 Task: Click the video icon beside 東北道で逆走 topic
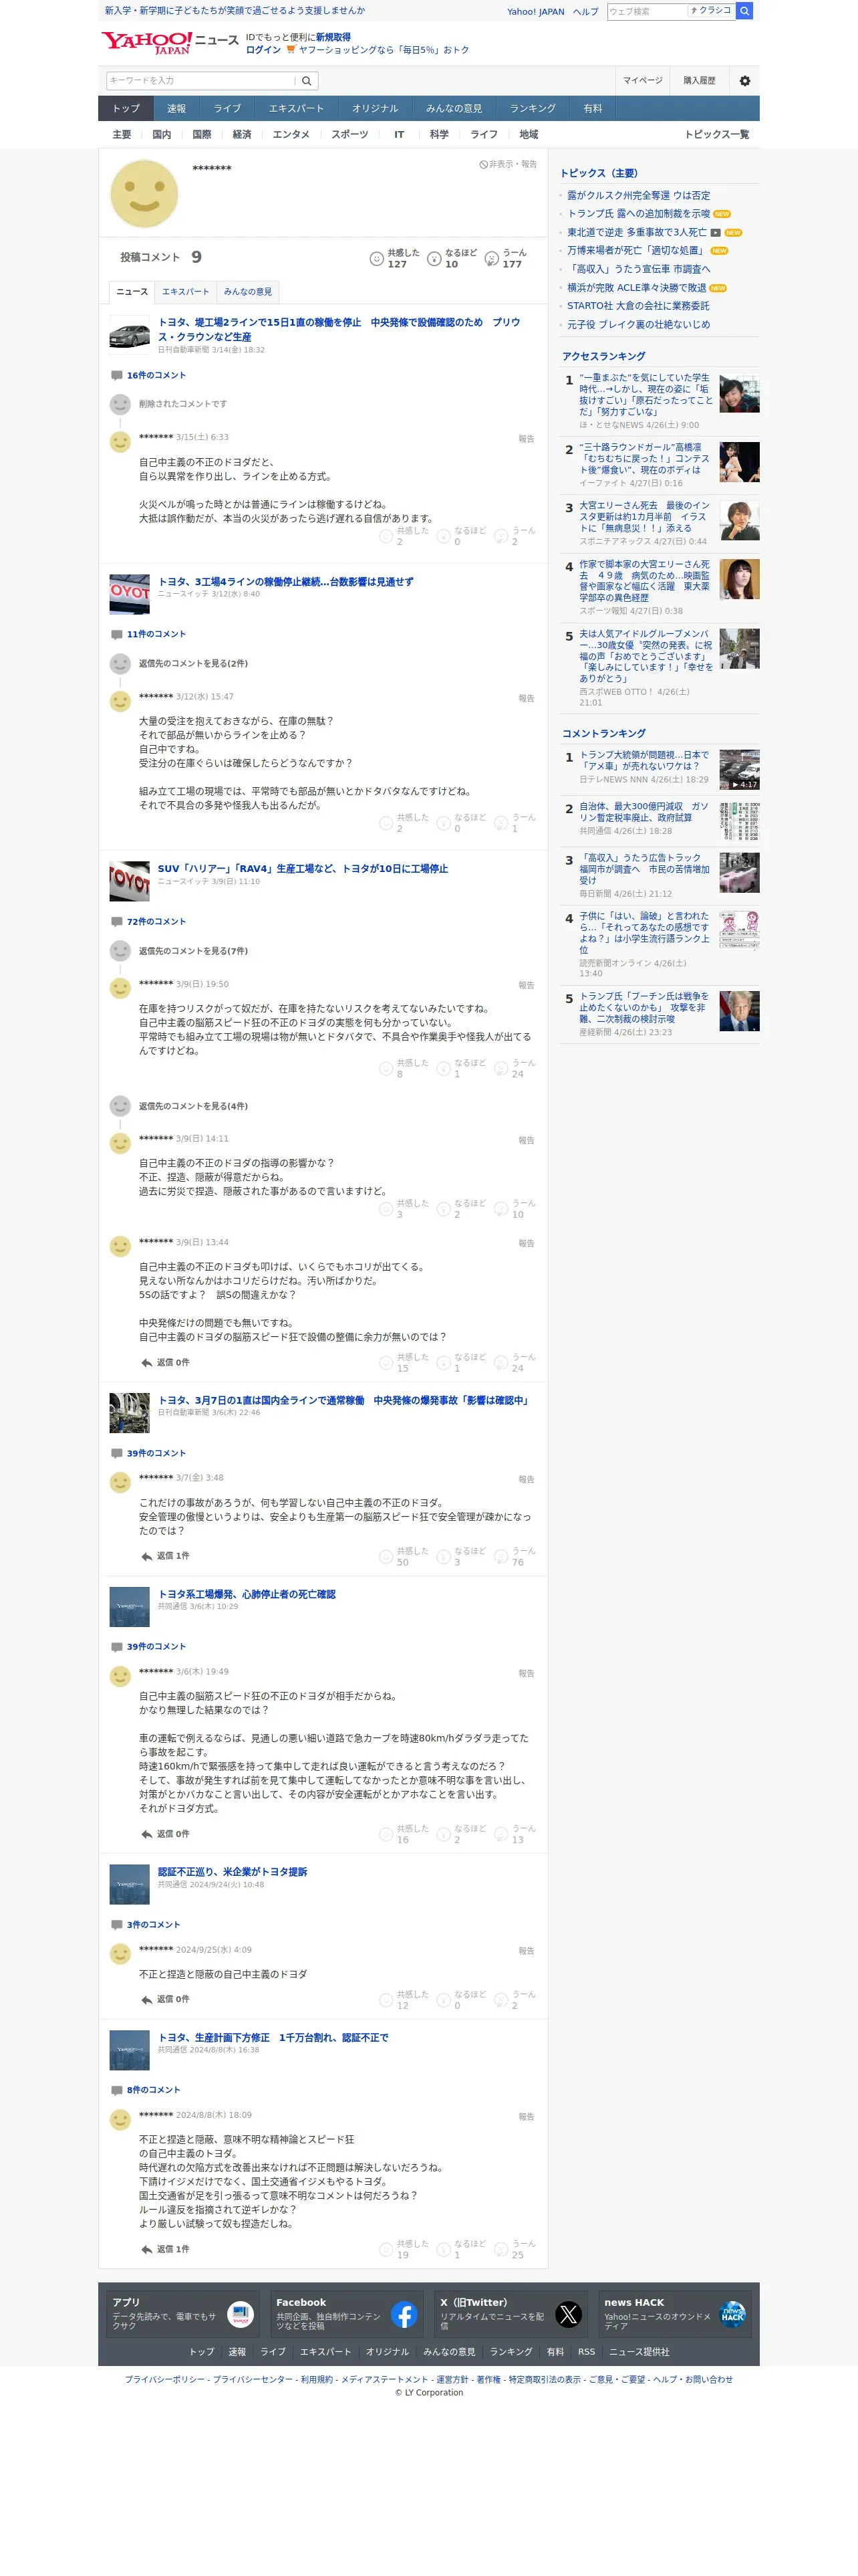point(715,233)
